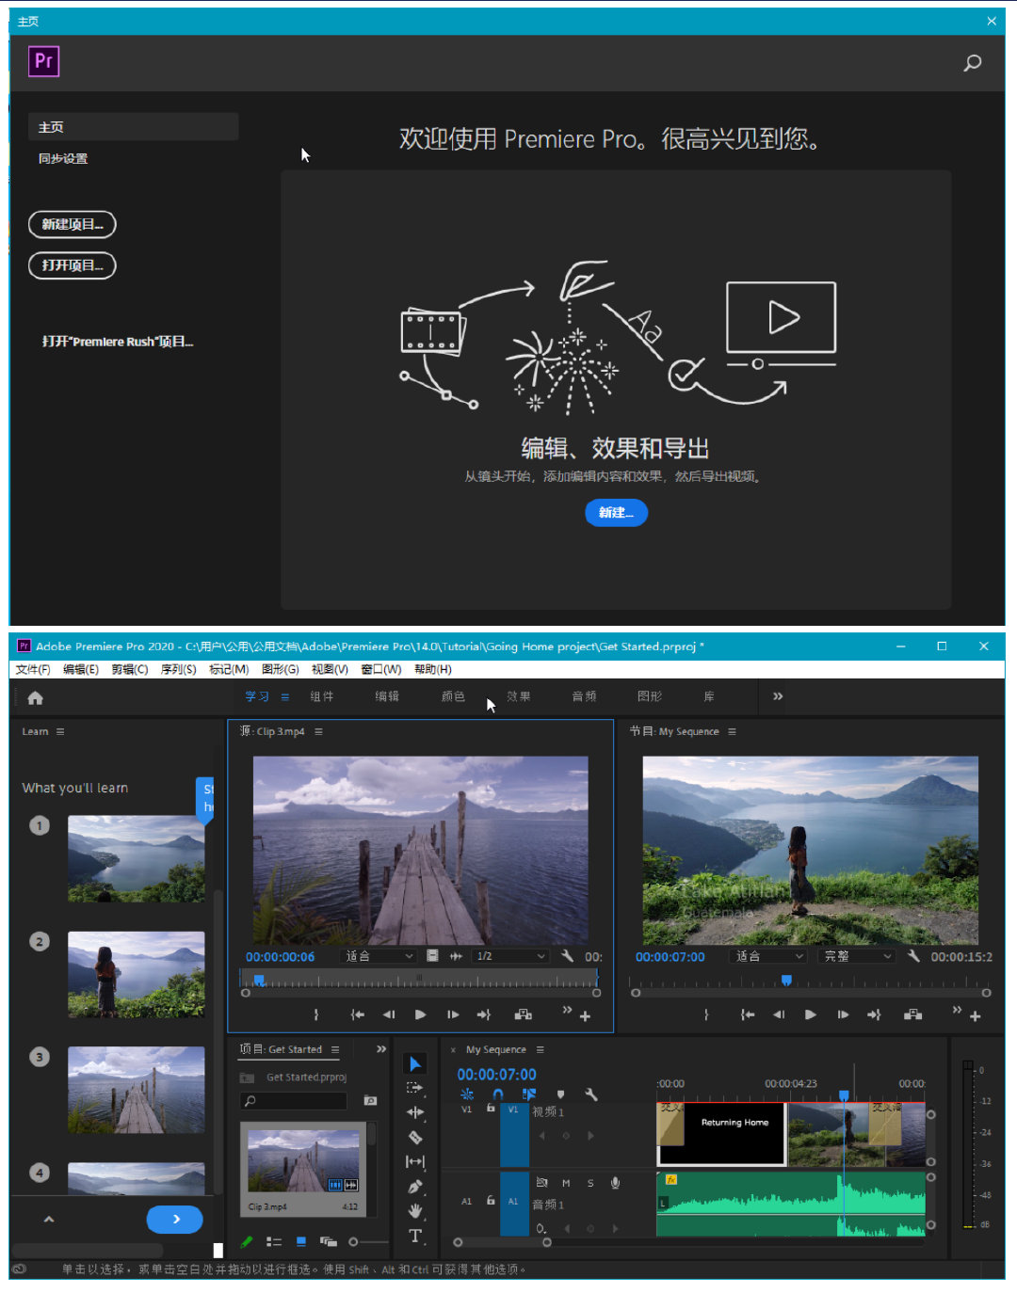Step forward one frame in Program monitor
The image size is (1017, 1293).
coord(843,1014)
